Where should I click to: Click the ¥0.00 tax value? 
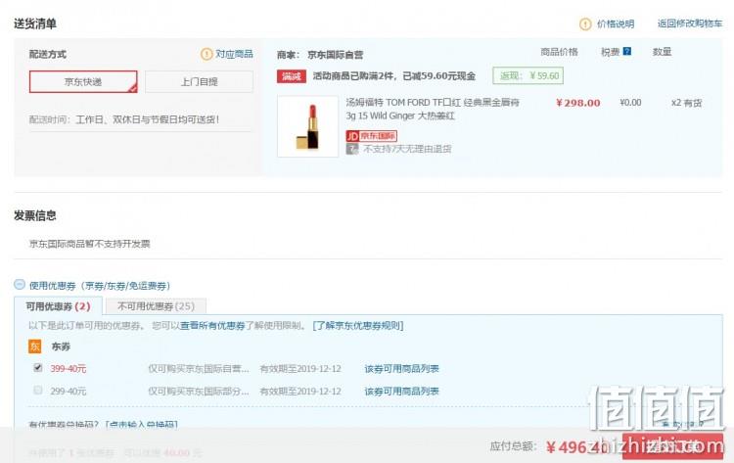[x=630, y=103]
